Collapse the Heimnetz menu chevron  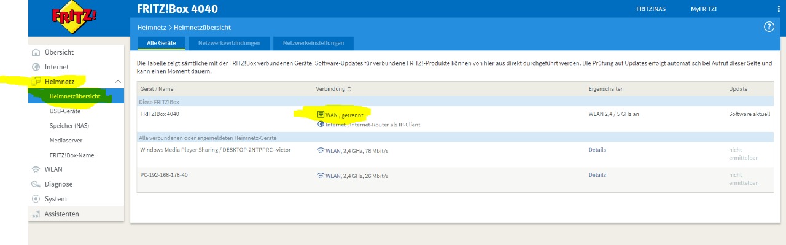pyautogui.click(x=118, y=82)
